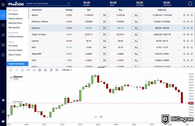
Task: Click Buy button for IOTA
Action: [136, 60]
